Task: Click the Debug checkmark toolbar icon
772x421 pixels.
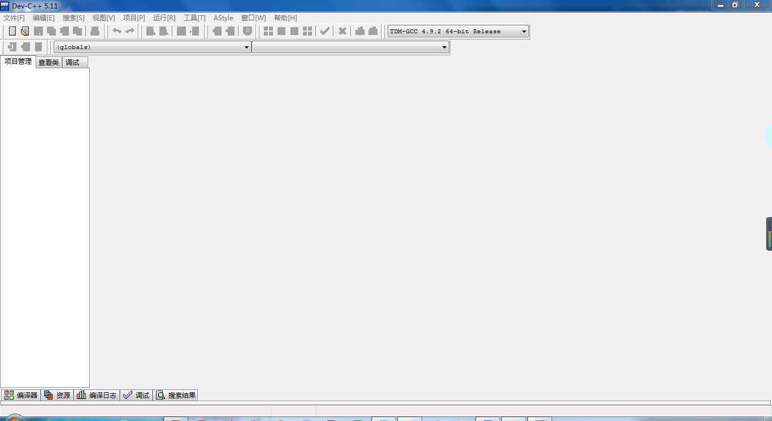Action: coord(325,31)
